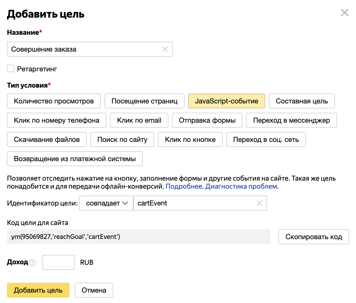Open the Подробнее link
This screenshot has height=303, width=356.
[184, 186]
